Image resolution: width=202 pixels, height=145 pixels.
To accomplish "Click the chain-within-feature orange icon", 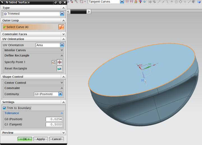I will [136, 2].
